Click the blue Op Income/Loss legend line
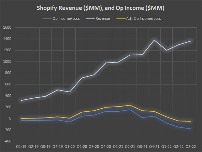This screenshot has width=202, height=152. (x=47, y=19)
